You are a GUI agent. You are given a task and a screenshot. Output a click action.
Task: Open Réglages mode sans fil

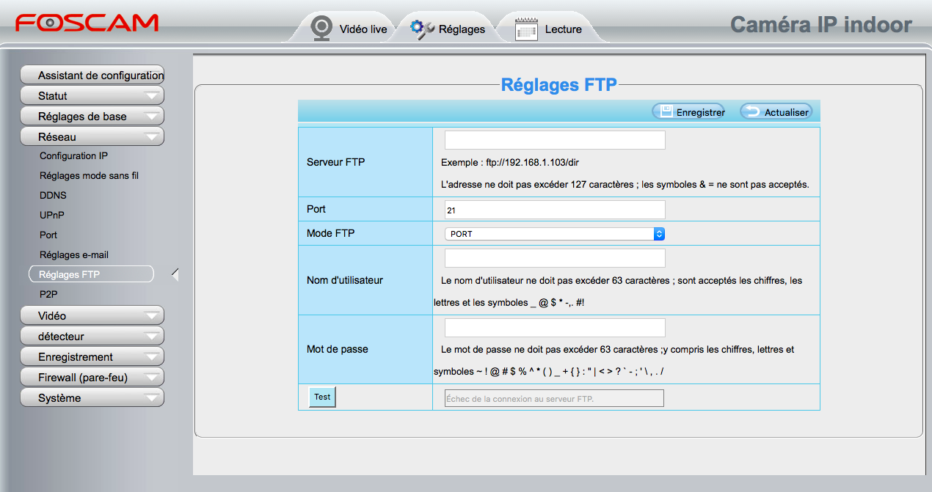(89, 176)
